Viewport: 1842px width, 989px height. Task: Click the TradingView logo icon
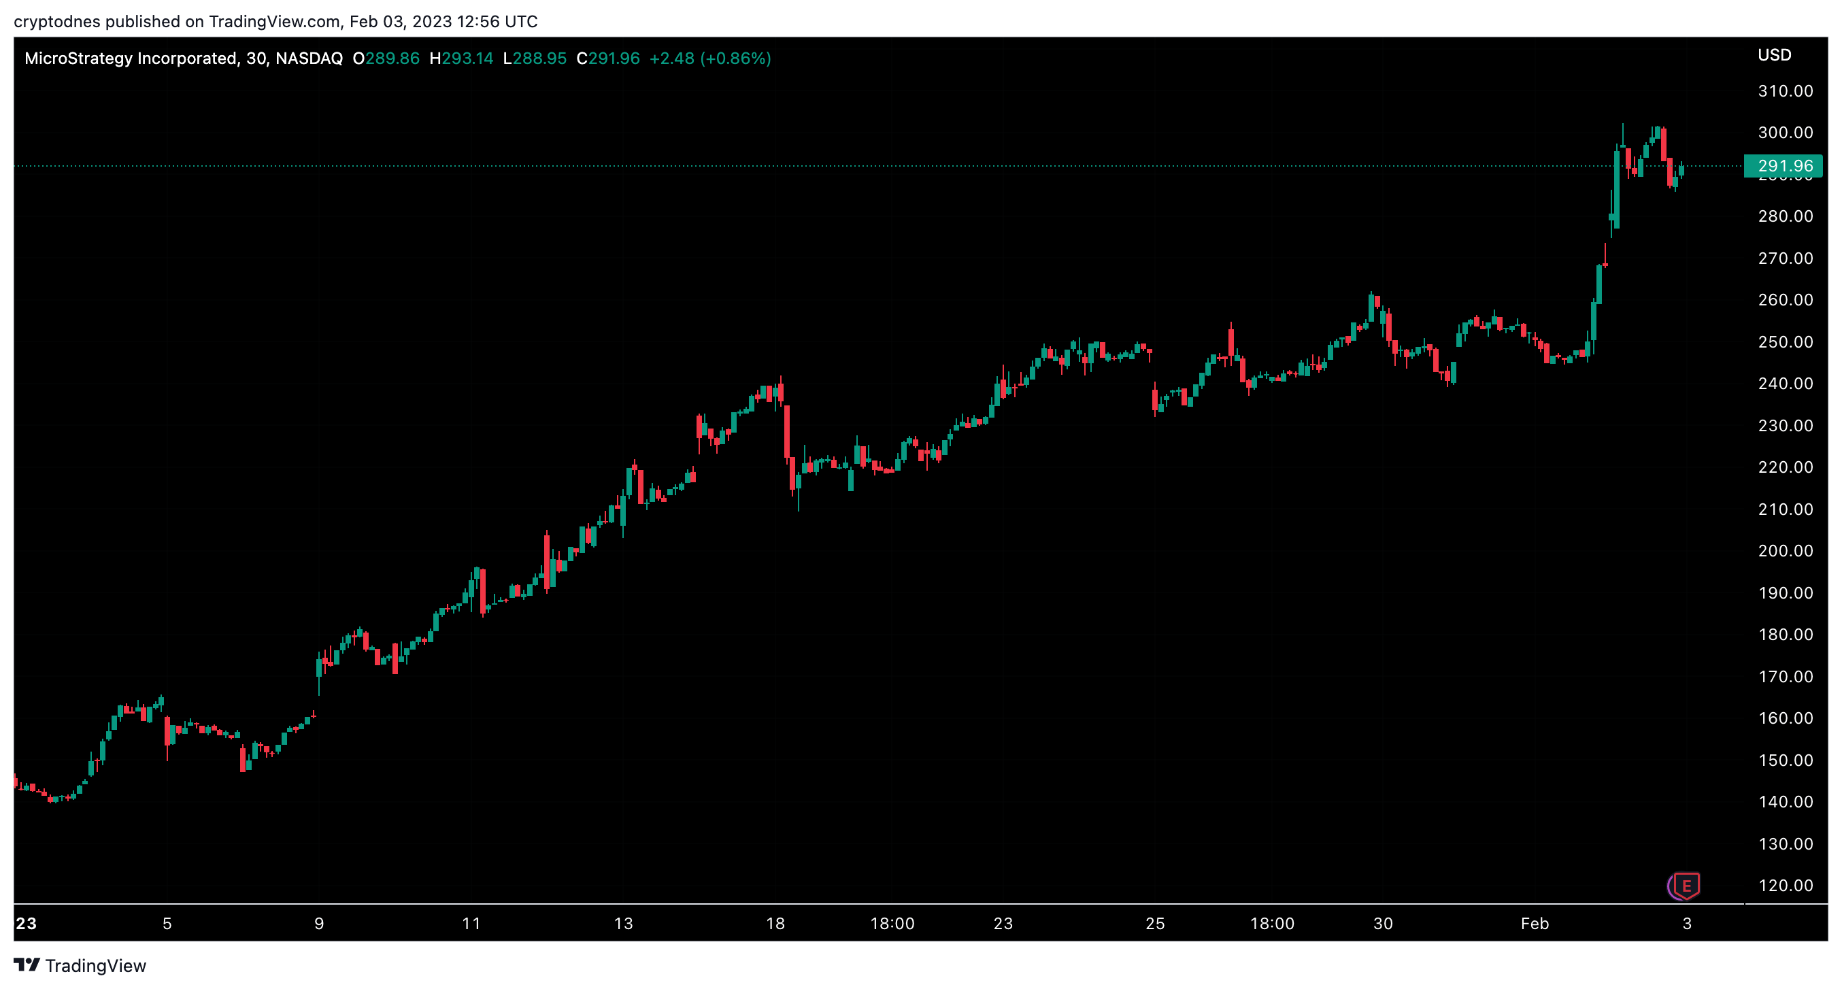27,965
